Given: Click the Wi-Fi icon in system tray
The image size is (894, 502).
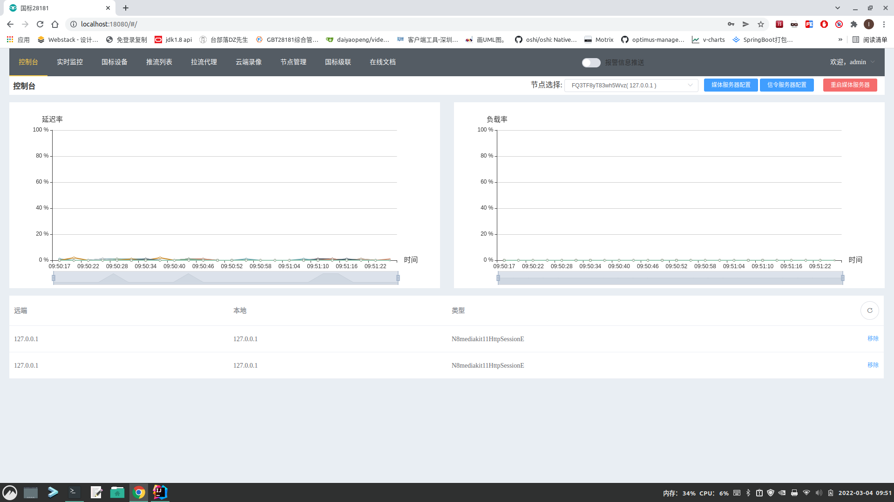Looking at the screenshot, I should coord(806,493).
